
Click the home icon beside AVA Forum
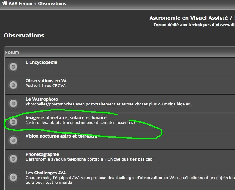[x=5, y=3]
